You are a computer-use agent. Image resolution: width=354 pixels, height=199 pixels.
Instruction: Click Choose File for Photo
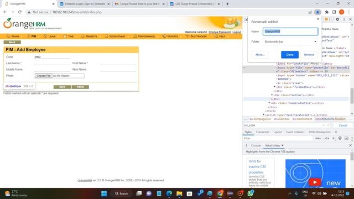pos(44,76)
